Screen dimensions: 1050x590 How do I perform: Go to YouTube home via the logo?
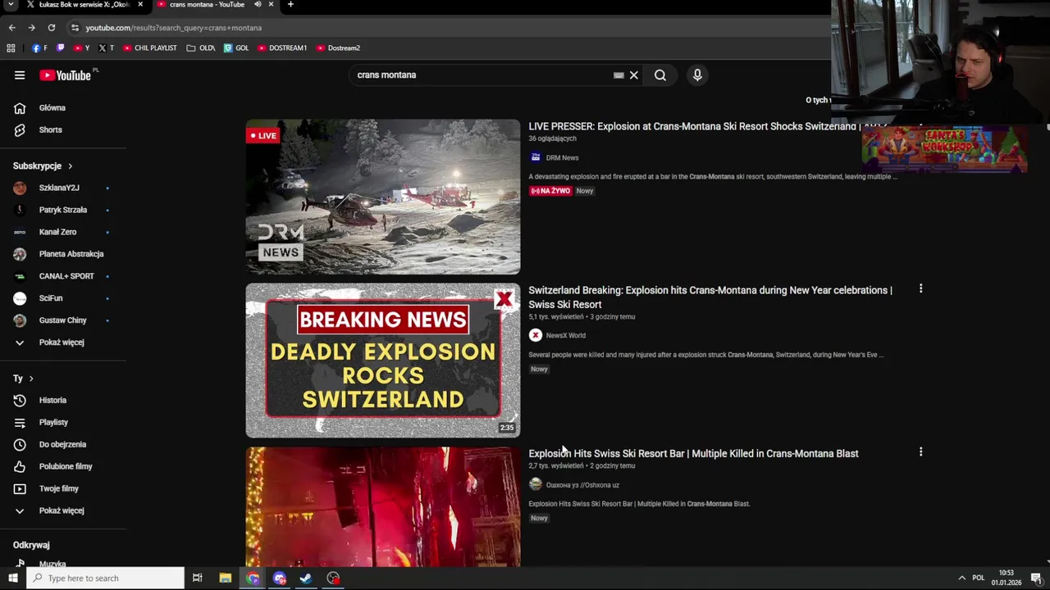pos(65,75)
